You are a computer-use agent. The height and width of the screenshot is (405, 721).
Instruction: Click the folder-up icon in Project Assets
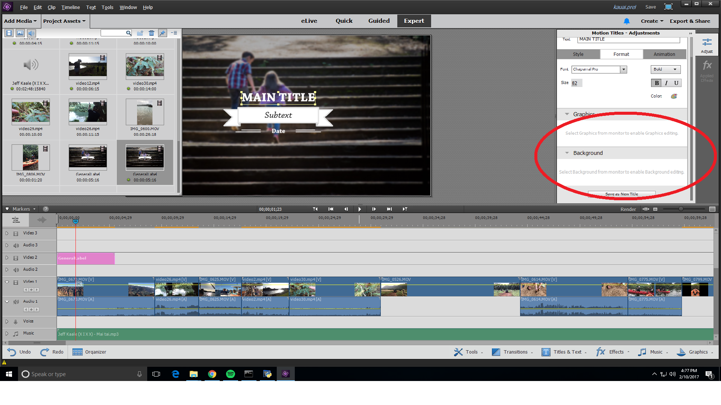(x=140, y=33)
